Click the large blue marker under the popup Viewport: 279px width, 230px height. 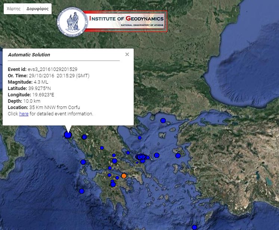68,135
